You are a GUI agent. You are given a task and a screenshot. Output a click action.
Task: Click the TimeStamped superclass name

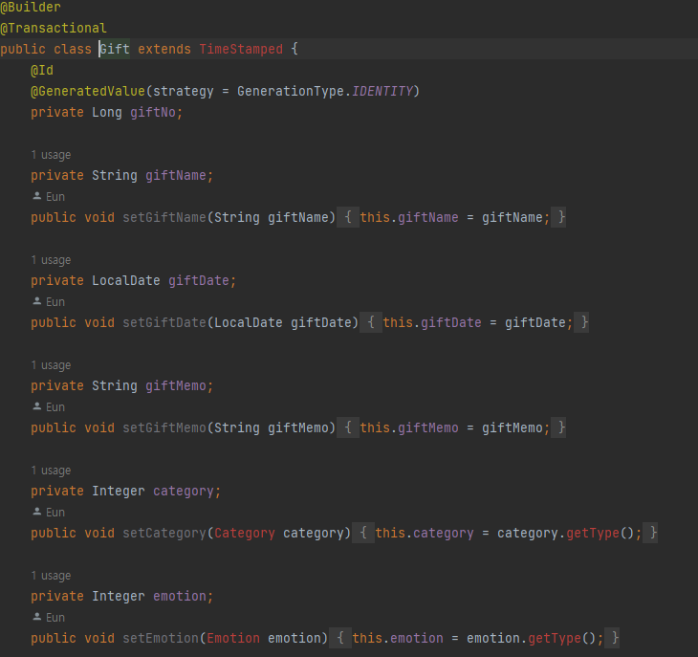pos(241,49)
